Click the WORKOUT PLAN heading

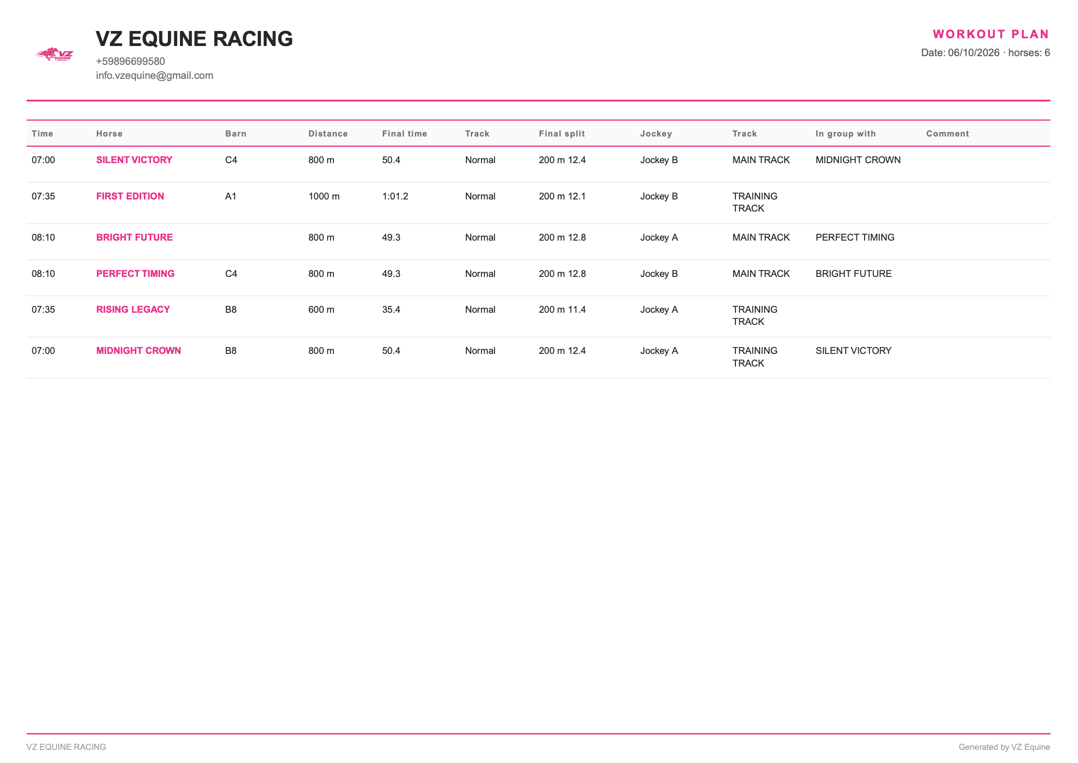[991, 34]
